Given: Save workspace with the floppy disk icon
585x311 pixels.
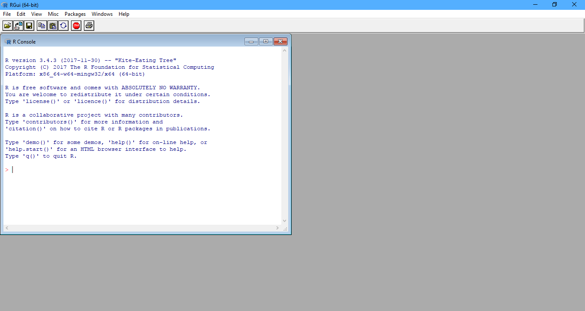Looking at the screenshot, I should pos(29,26).
